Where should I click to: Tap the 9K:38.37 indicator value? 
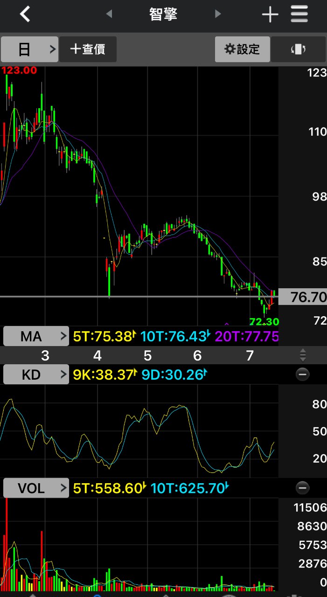pyautogui.click(x=104, y=375)
